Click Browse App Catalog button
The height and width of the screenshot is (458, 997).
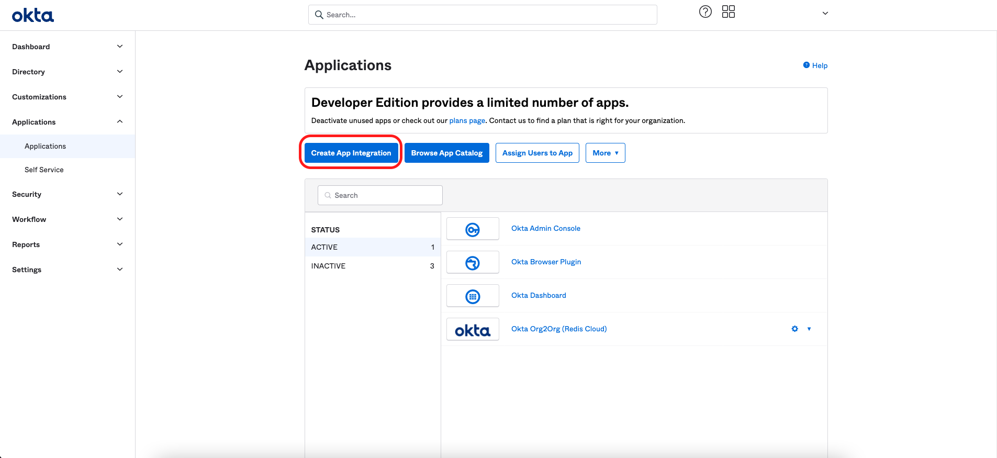tap(446, 153)
